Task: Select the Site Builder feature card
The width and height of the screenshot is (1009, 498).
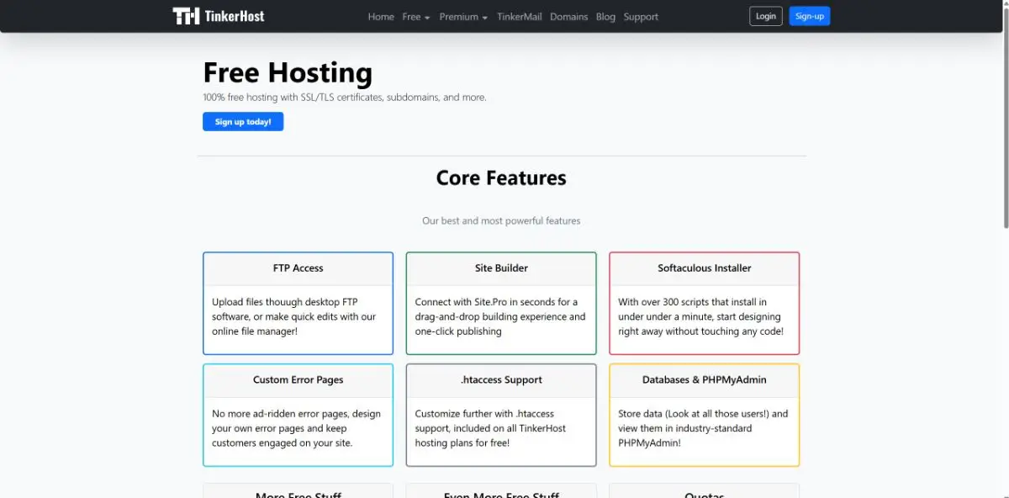Action: [x=501, y=303]
